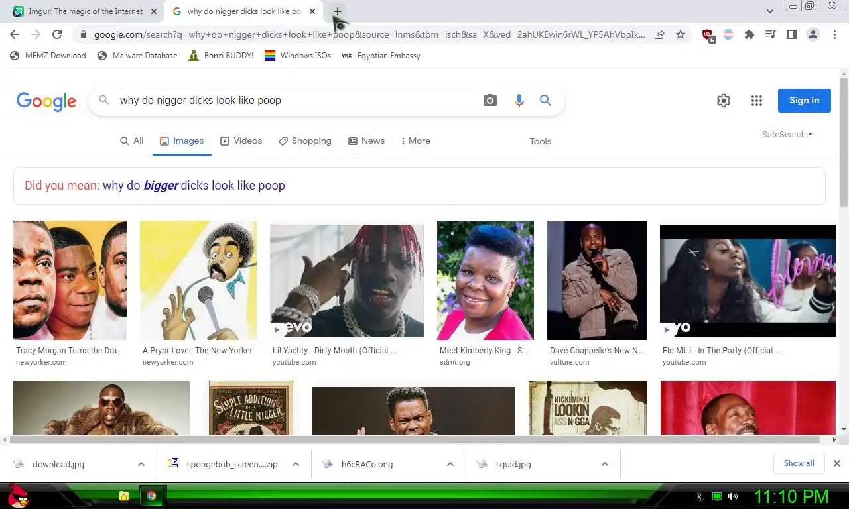Expand the More search categories menu
849x509 pixels.
[416, 141]
